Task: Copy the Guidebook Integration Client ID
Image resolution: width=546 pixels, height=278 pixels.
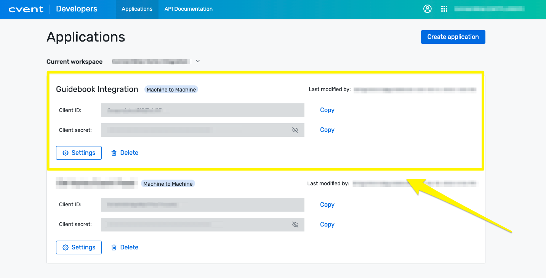Action: click(327, 110)
